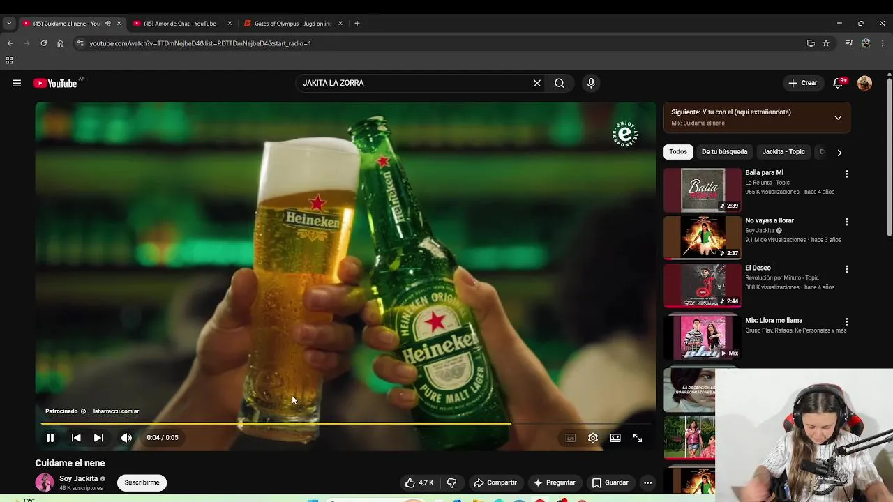Open the Baila para Mí thumbnail
This screenshot has width=893, height=502.
[x=703, y=190]
